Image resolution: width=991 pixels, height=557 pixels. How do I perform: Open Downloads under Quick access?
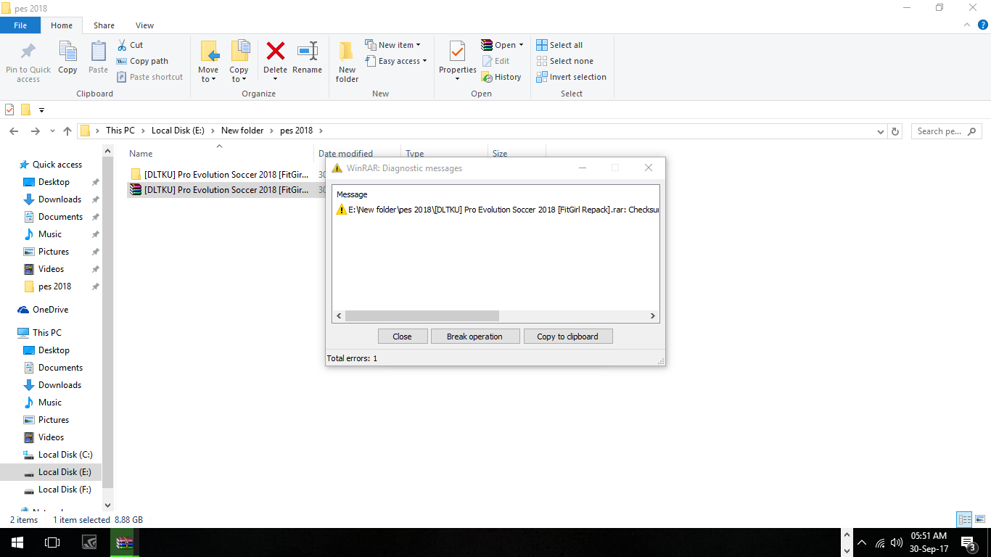pos(59,199)
